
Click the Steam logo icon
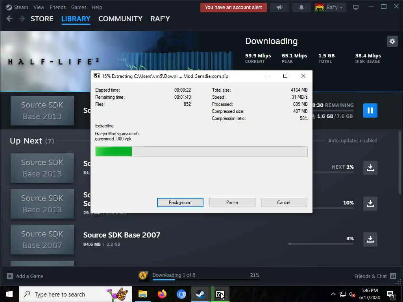[9, 7]
